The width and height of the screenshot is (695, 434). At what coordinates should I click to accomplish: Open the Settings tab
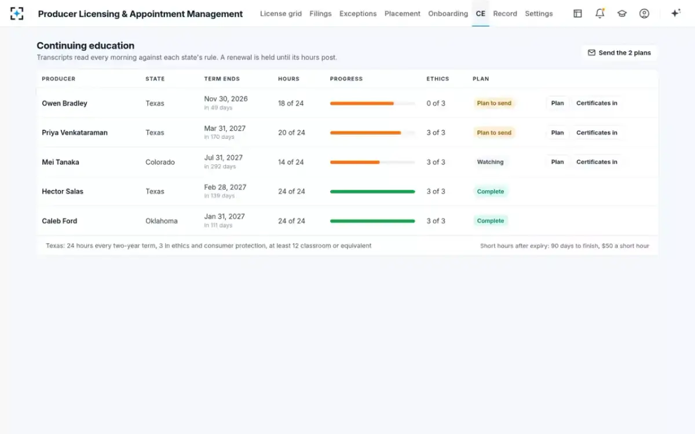tap(539, 13)
